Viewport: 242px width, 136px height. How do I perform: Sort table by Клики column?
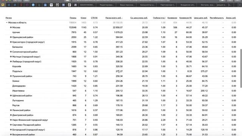tap(83, 18)
